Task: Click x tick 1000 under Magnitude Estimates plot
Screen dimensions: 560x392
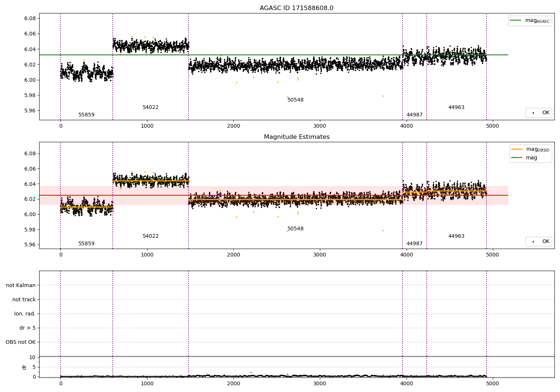Action: click(x=147, y=255)
